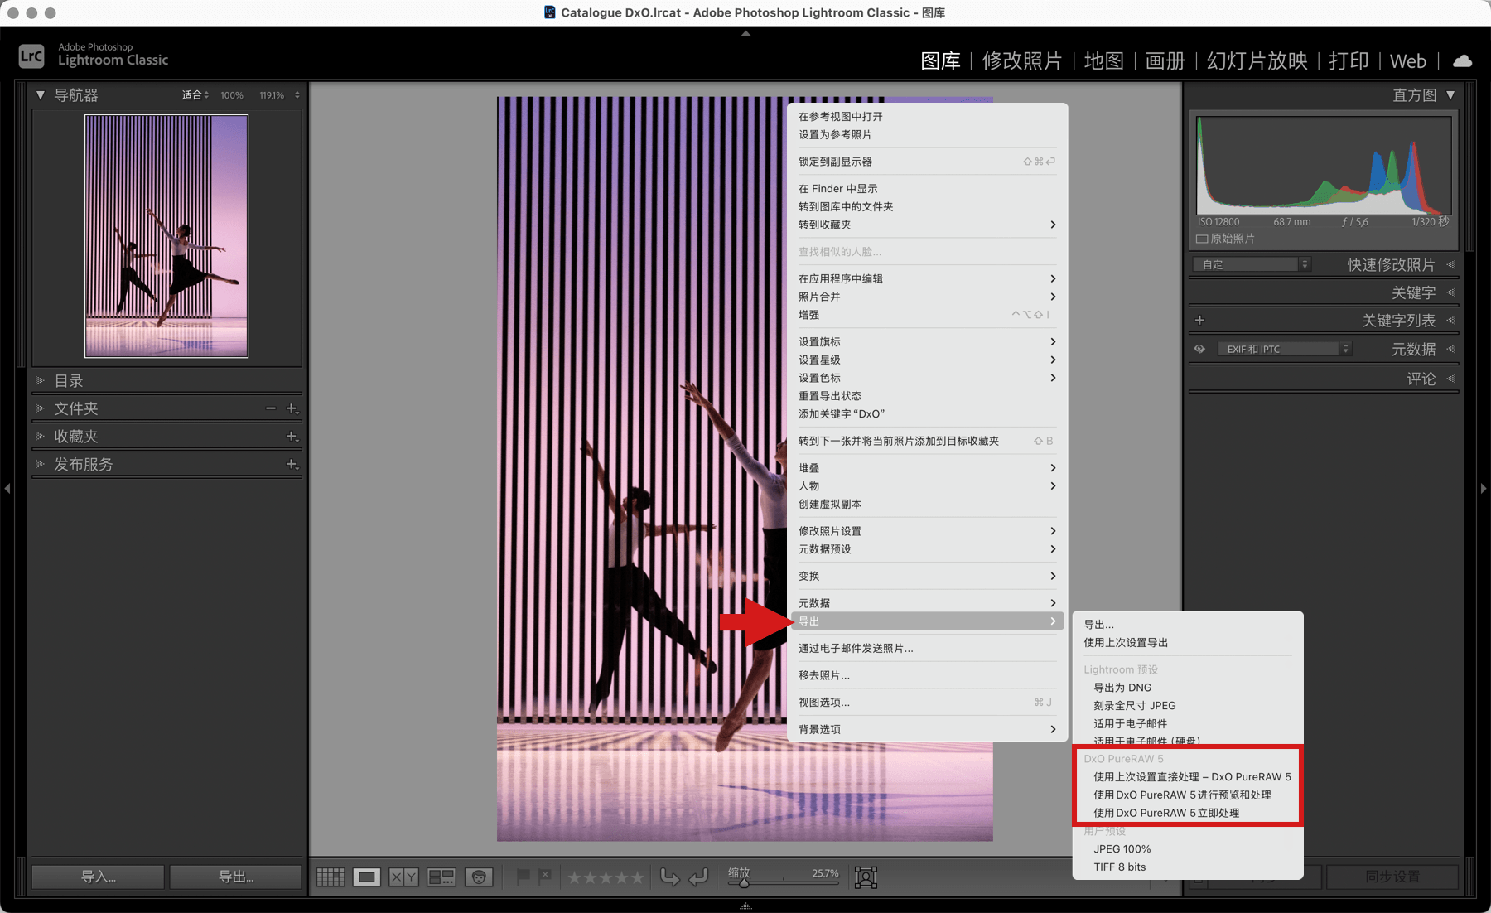The width and height of the screenshot is (1491, 913).
Task: Switch to the Web module
Action: coord(1408,60)
